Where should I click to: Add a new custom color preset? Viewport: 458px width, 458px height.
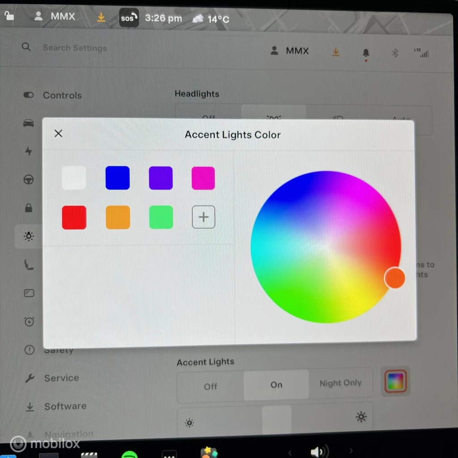pos(204,217)
